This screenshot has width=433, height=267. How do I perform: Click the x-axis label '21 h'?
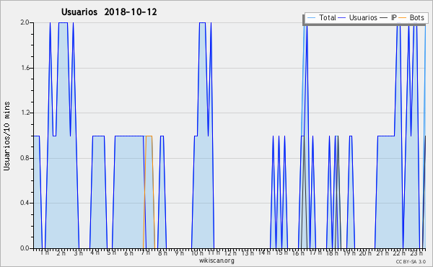tap(382, 253)
